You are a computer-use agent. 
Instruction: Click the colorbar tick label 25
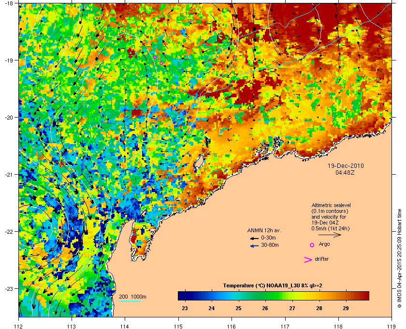click(238, 308)
